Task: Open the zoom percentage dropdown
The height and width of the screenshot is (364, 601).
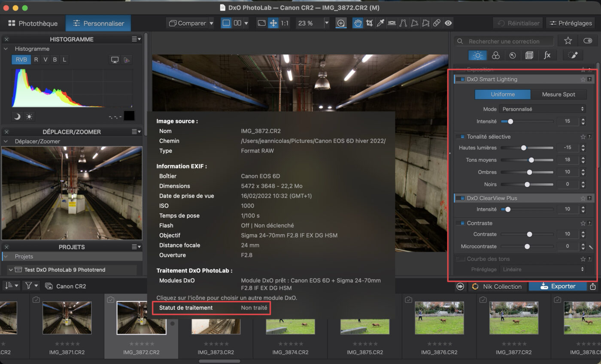Action: (x=326, y=23)
